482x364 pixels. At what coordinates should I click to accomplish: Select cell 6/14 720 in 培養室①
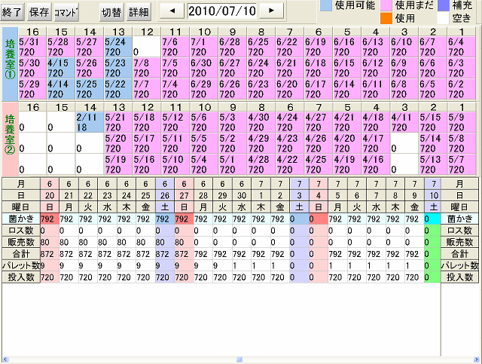(346, 89)
